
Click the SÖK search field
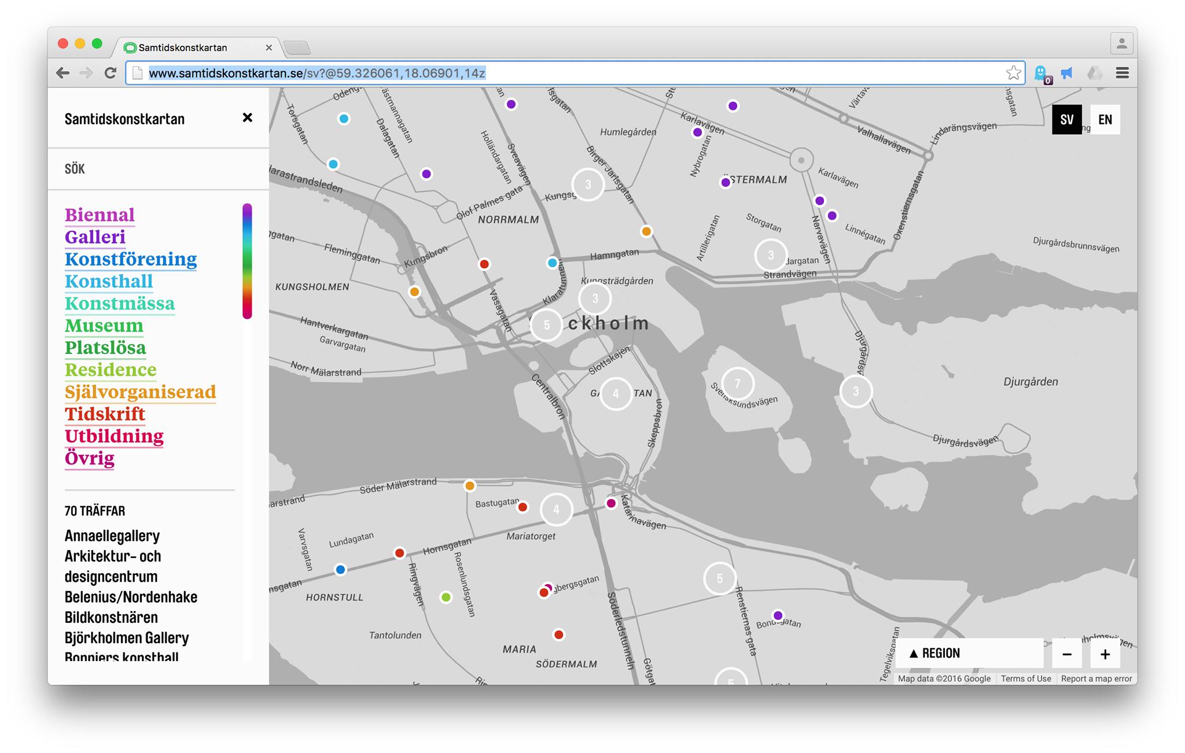(x=158, y=169)
